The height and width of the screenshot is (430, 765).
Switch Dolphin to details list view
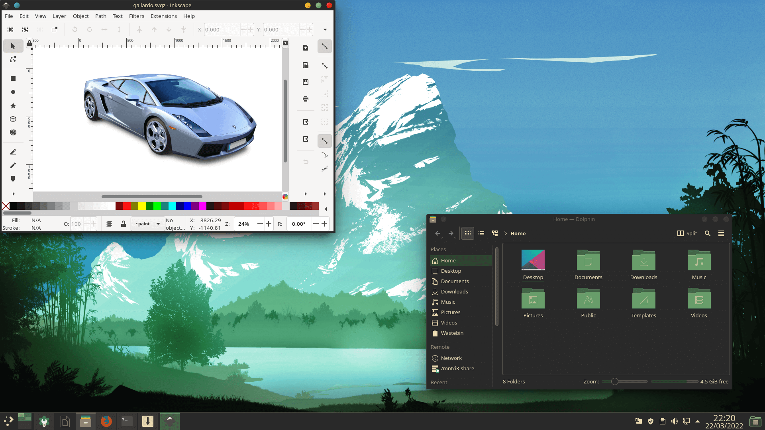[481, 233]
